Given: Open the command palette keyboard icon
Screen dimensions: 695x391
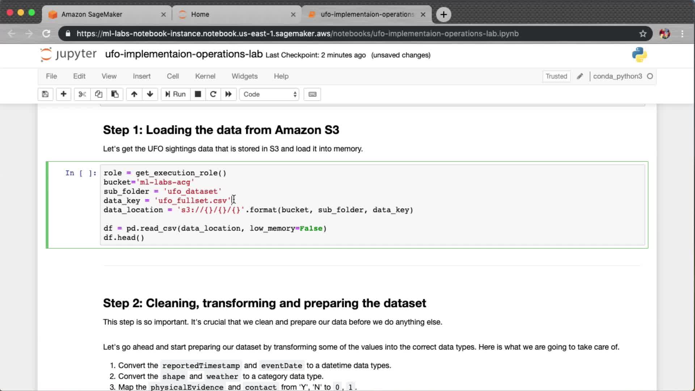Looking at the screenshot, I should (x=312, y=94).
